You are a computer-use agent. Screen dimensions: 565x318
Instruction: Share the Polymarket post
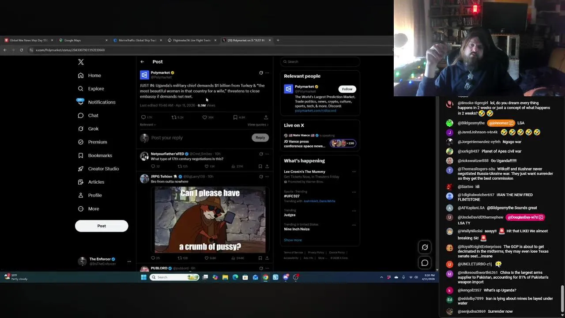(x=266, y=117)
